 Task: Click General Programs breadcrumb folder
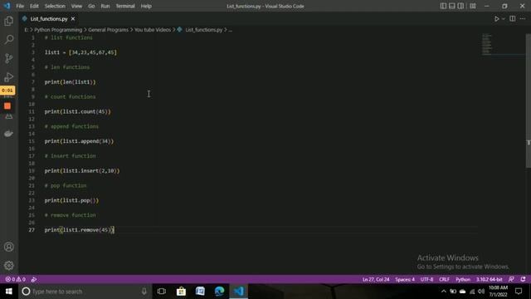[x=108, y=30]
